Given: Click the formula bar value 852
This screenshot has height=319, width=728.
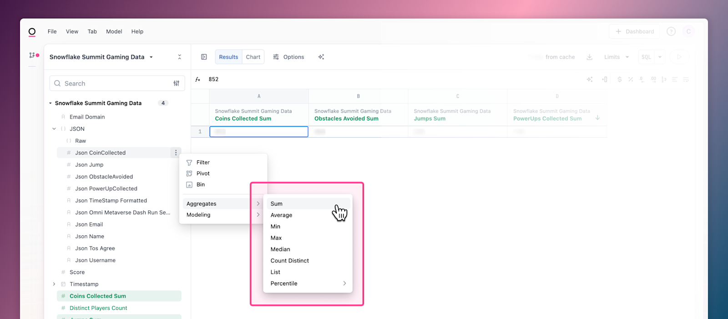Looking at the screenshot, I should pos(213,80).
